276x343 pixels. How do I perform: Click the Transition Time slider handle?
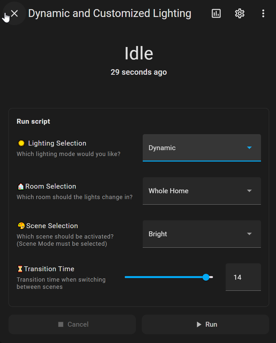206,277
